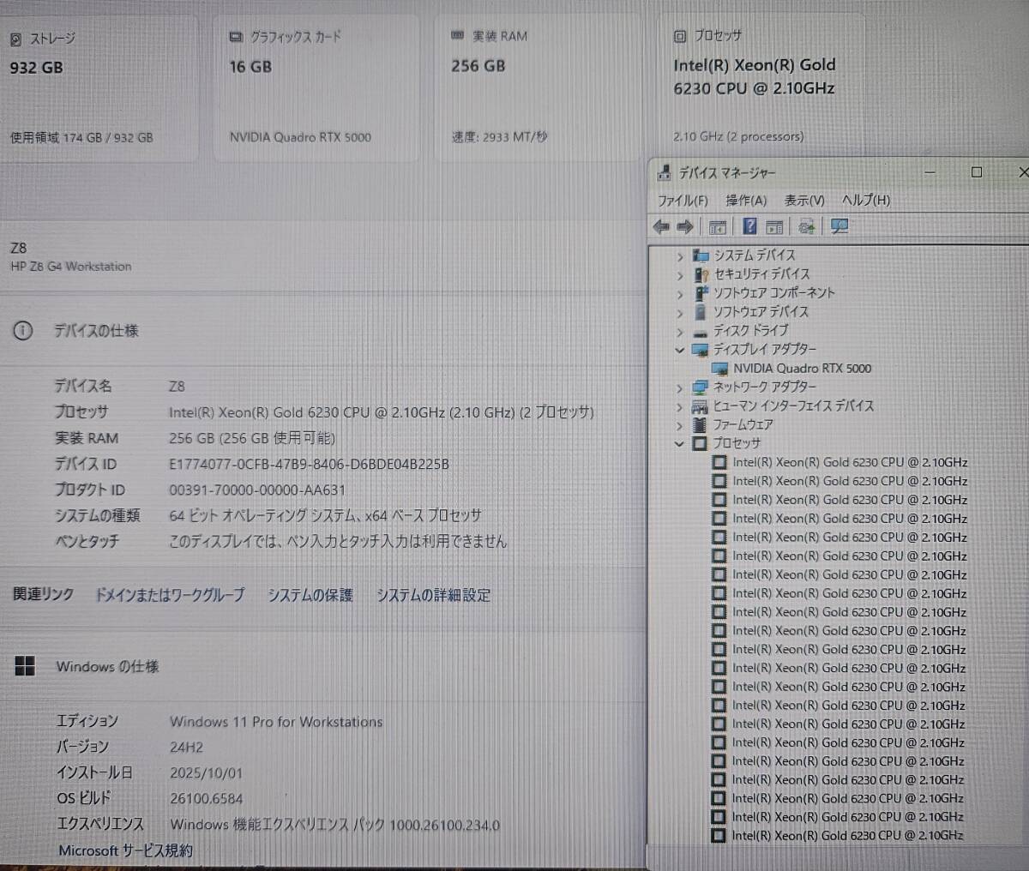Open the Microsoft サービス規約 link

click(x=126, y=850)
